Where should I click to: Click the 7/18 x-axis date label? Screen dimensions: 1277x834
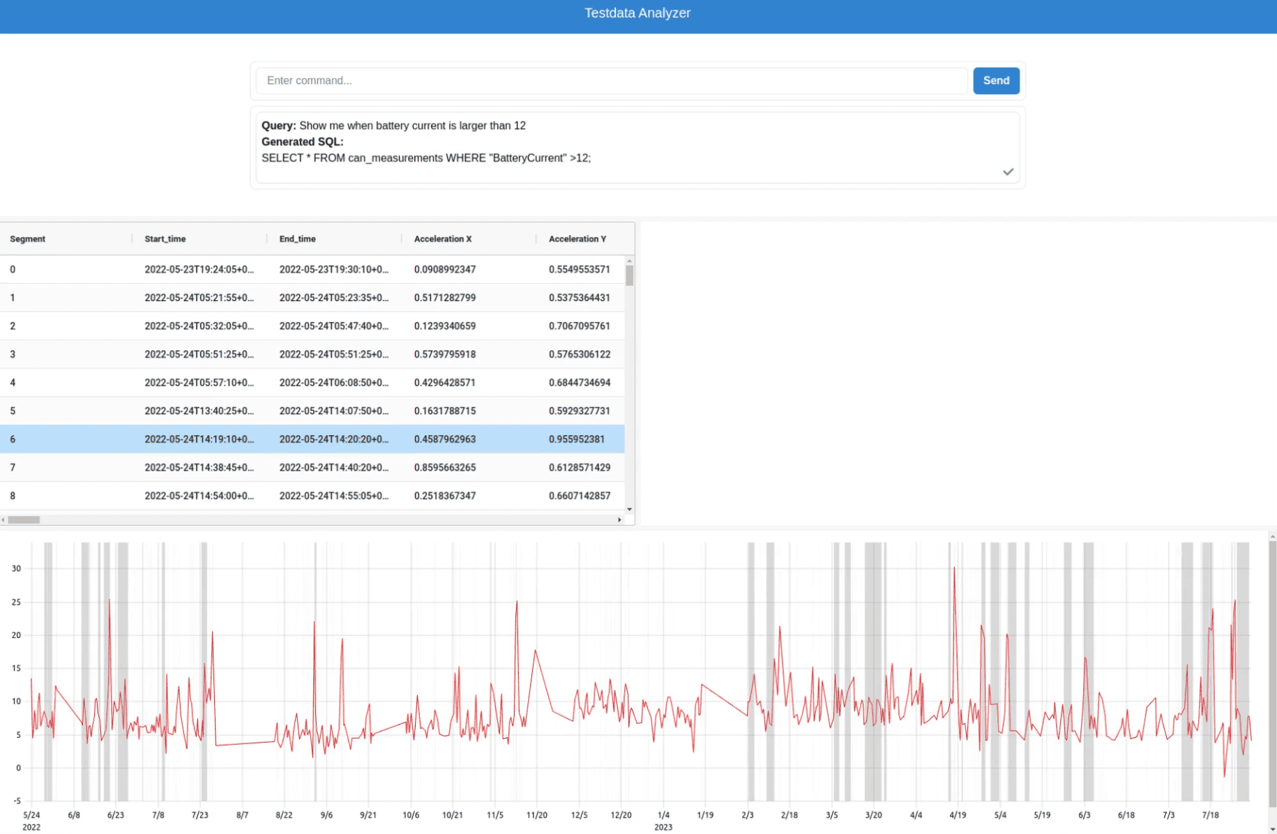[x=1211, y=815]
